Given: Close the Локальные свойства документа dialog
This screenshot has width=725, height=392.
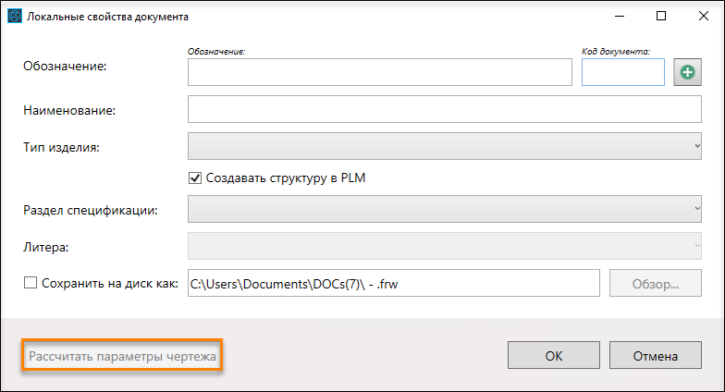Looking at the screenshot, I should click(x=703, y=17).
